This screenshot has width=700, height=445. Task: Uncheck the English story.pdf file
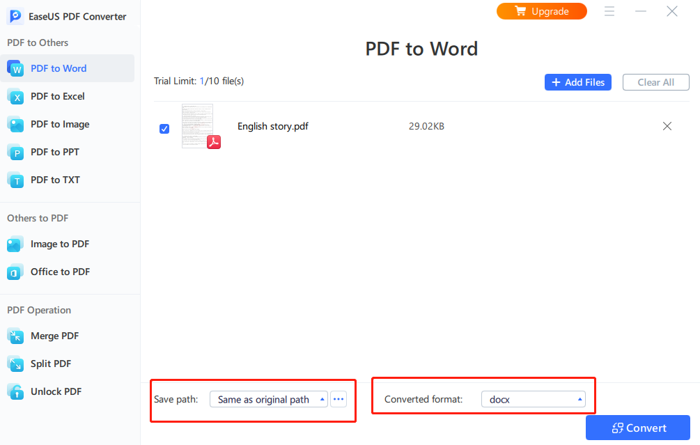pos(164,129)
